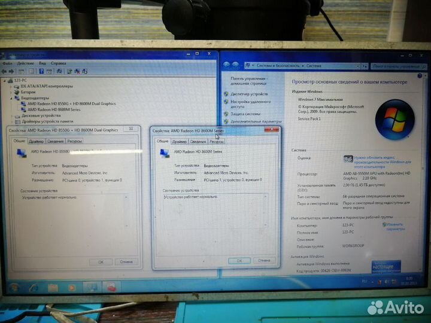Select 123-PC computer icon in tree
This screenshot has height=323, width=431.
(x=10, y=81)
